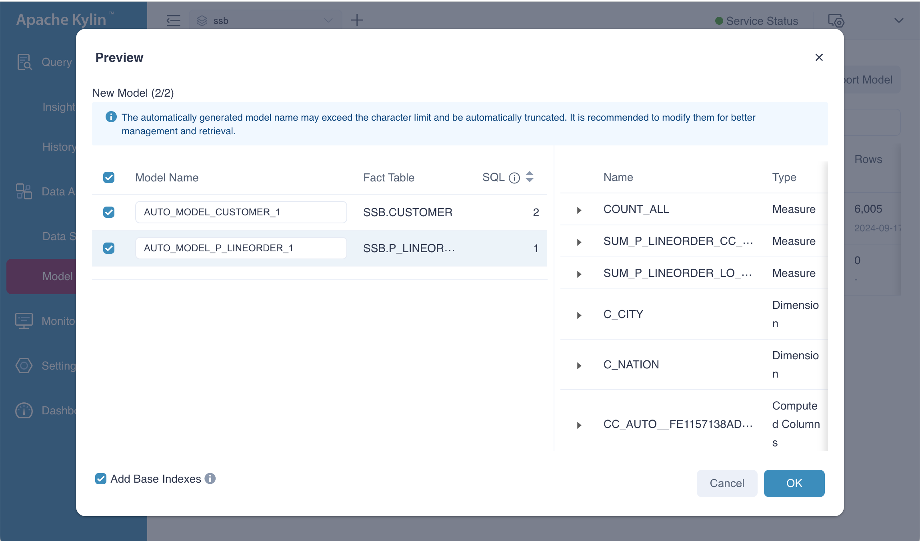The width and height of the screenshot is (920, 541).
Task: Close the Preview dialog
Action: pyautogui.click(x=819, y=58)
